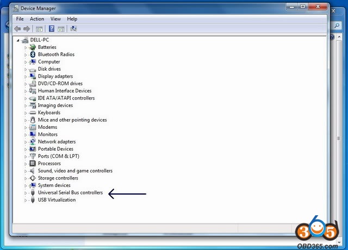
Task: Open the File menu
Action: point(20,19)
